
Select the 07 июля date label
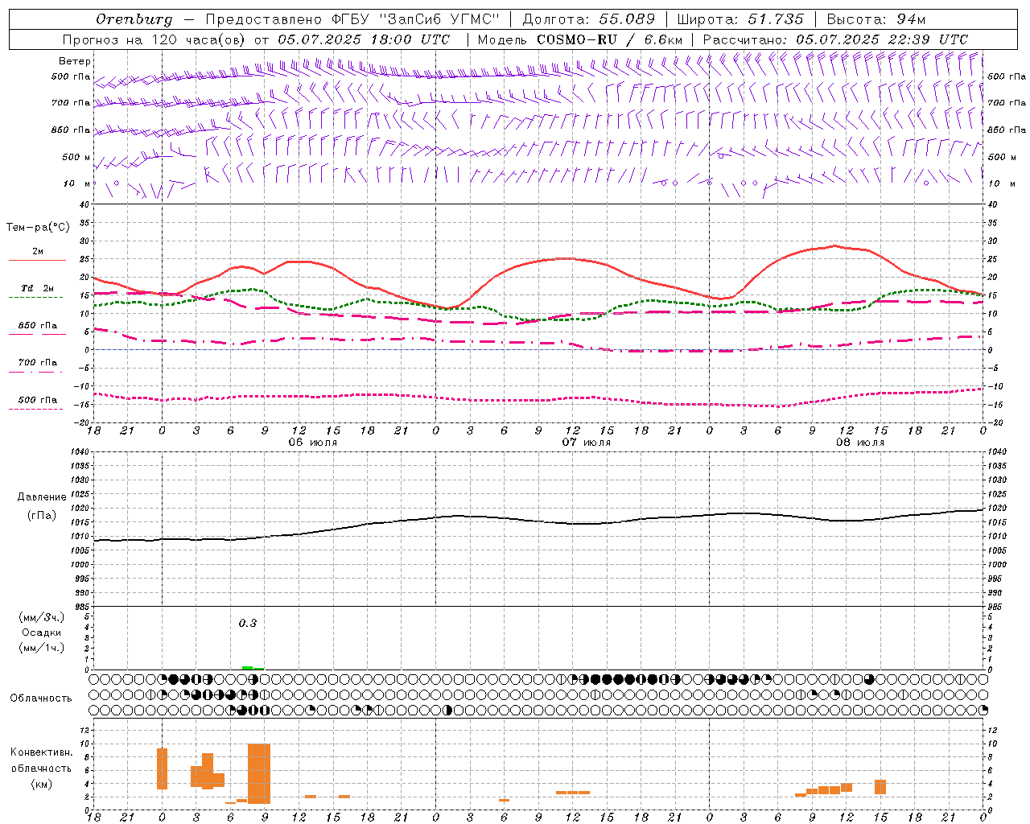pos(587,443)
